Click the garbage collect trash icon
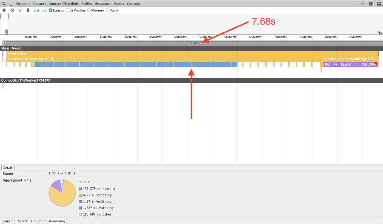This screenshot has width=383, height=224. point(28,10)
